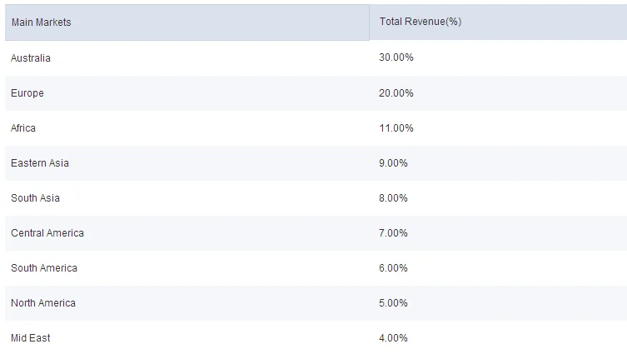Viewport: 627px width, 359px height.
Task: Click the 4.00% revenue figure
Action: 393,338
